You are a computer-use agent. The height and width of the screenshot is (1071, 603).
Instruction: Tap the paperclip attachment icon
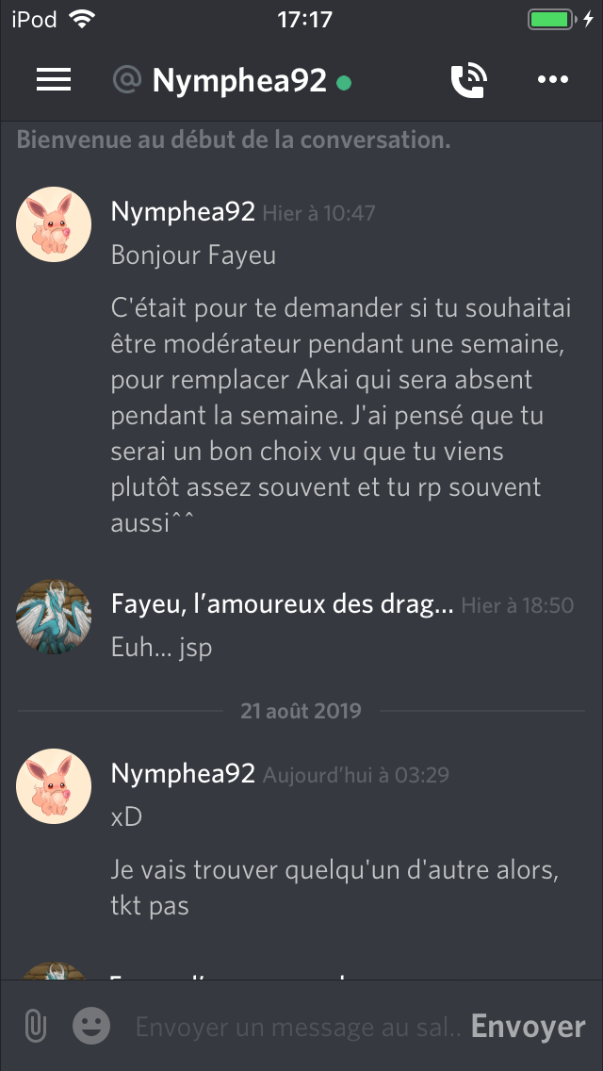pos(35,1026)
